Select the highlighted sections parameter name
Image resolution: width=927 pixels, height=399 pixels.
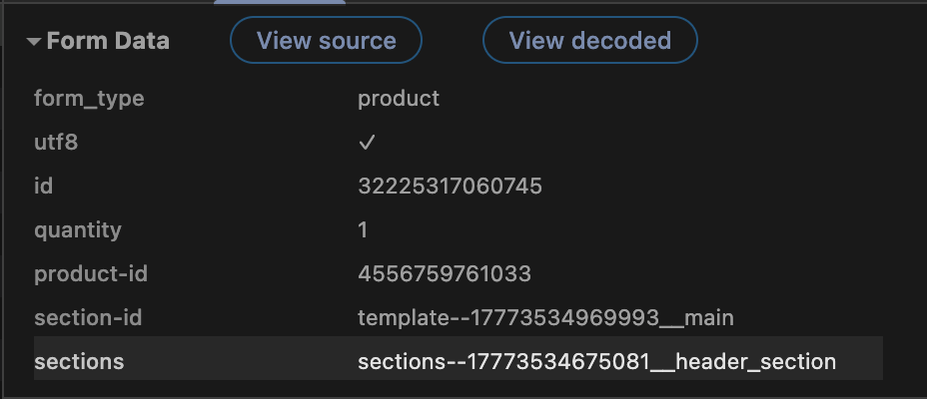click(x=79, y=361)
